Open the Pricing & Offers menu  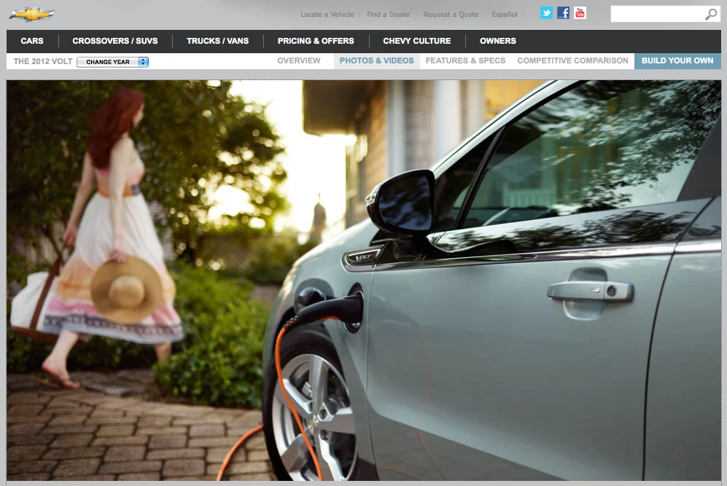pyautogui.click(x=316, y=41)
